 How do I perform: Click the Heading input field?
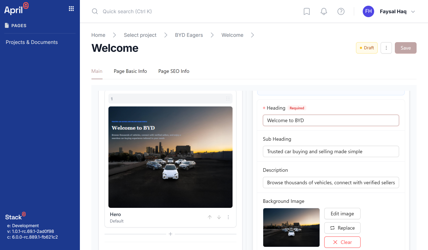pos(331,120)
